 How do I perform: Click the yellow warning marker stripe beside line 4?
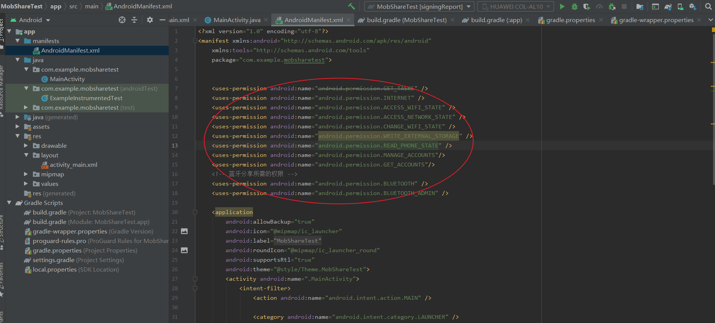point(713,62)
